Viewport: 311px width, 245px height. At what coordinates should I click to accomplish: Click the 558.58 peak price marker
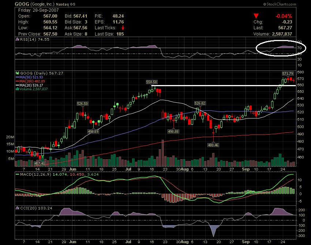click(x=151, y=82)
